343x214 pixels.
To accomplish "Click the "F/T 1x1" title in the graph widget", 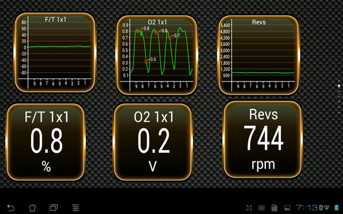I will click(55, 20).
